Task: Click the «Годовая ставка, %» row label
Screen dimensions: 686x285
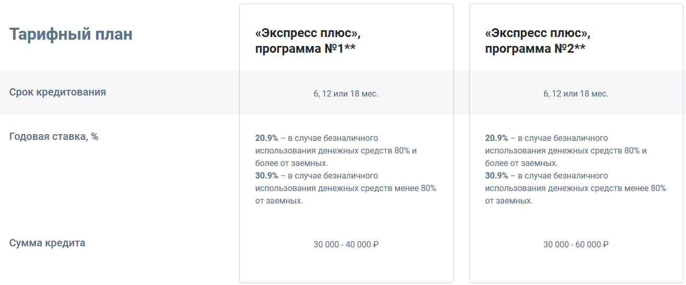Action: coord(54,137)
